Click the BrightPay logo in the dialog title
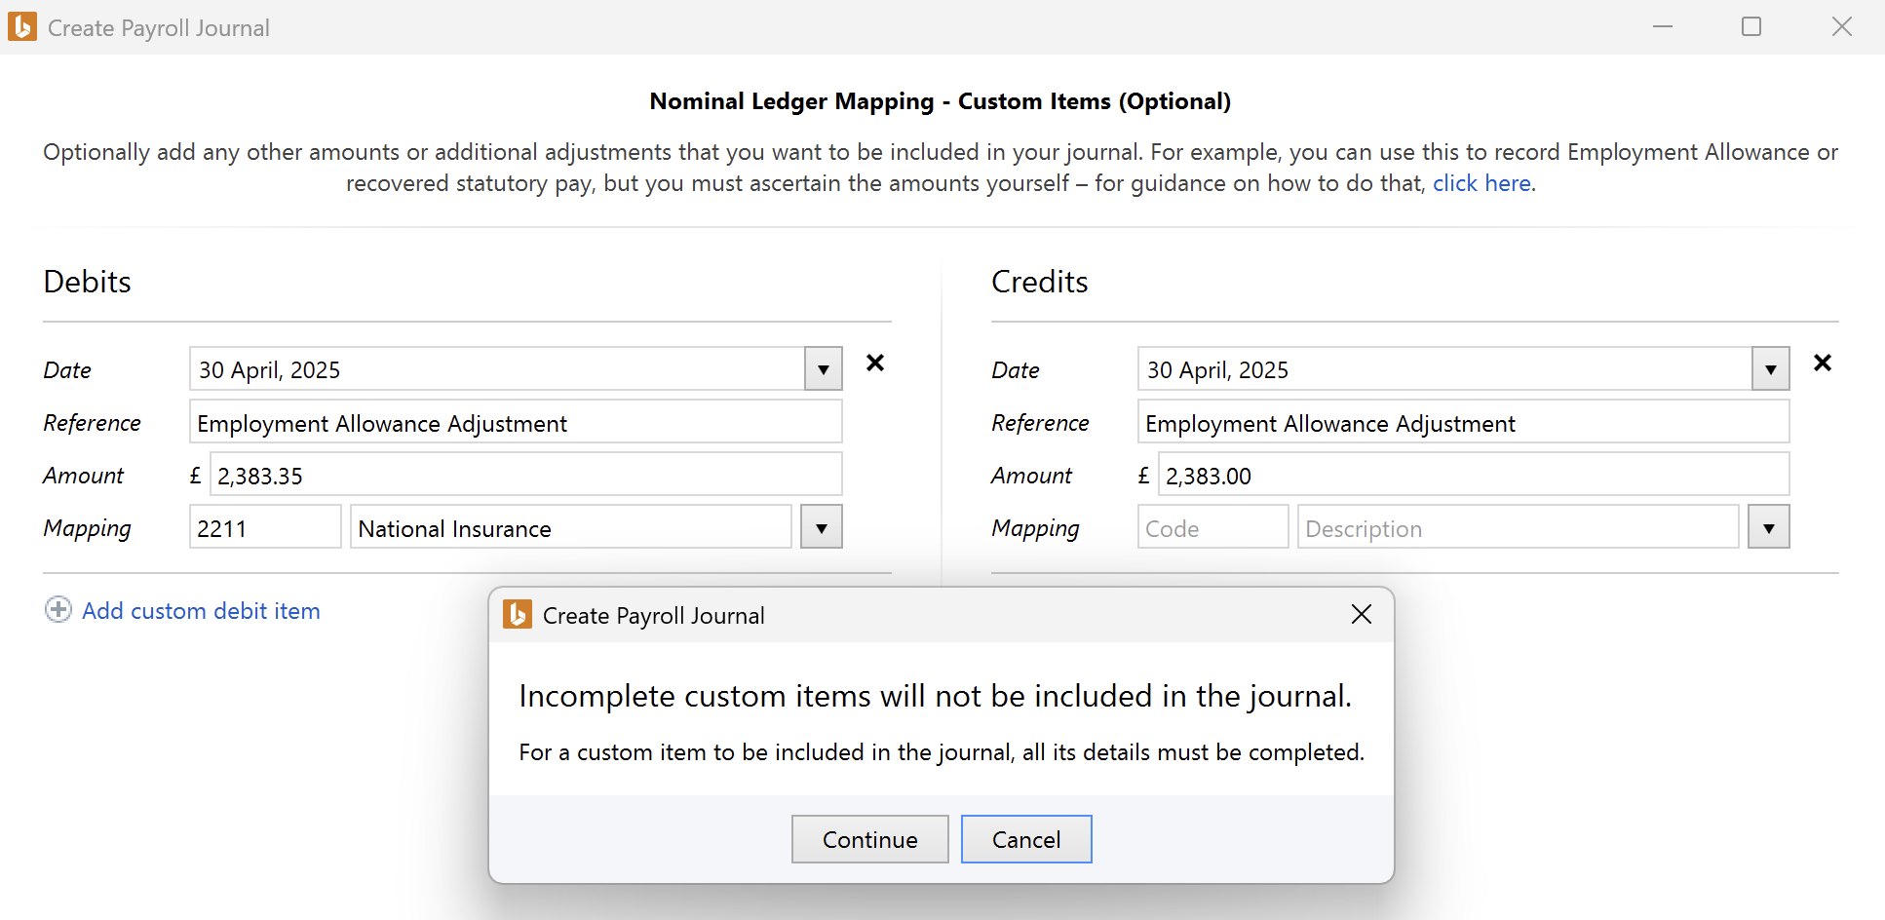The image size is (1885, 920). [x=518, y=615]
